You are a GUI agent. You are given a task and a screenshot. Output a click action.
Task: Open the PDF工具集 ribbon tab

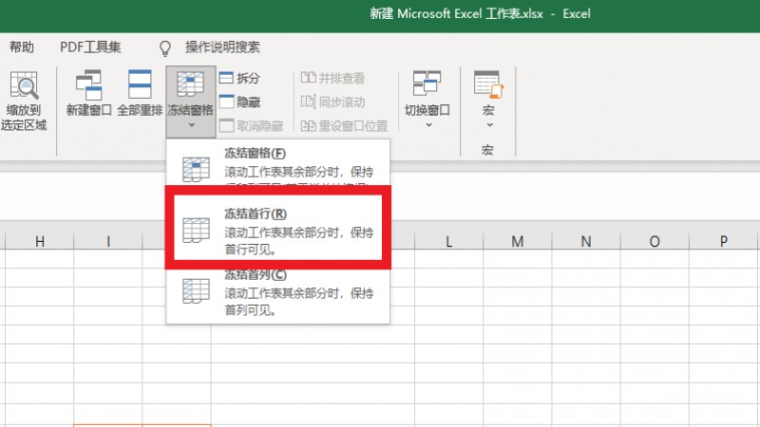[90, 47]
